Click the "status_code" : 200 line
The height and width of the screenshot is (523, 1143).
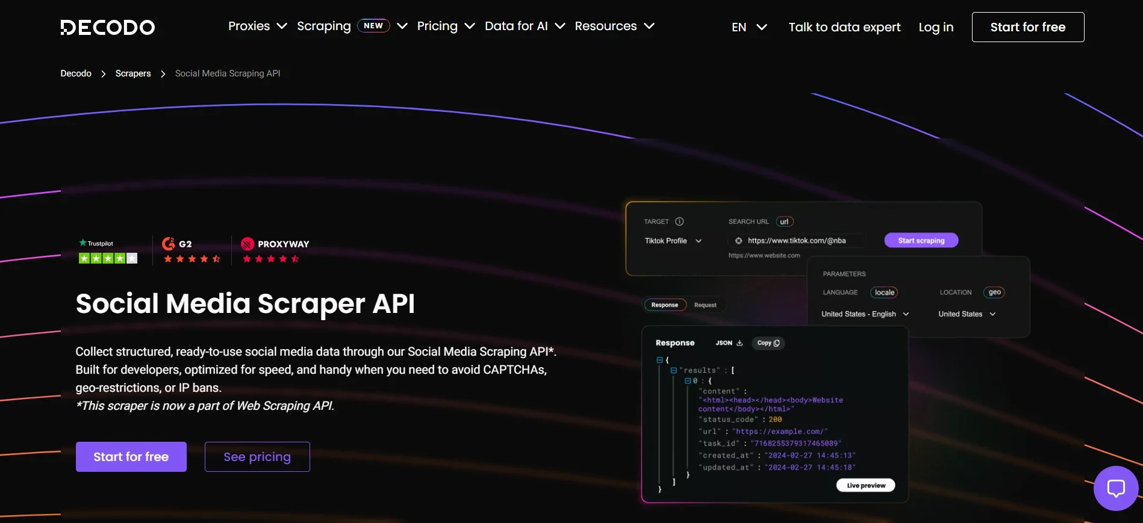740,419
